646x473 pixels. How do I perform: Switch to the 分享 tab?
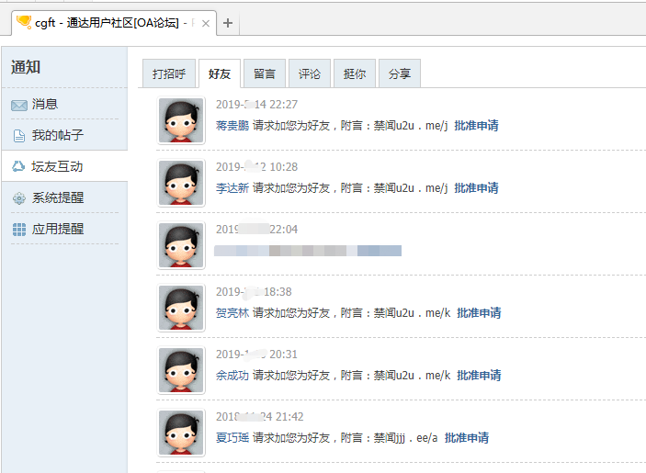click(x=400, y=73)
